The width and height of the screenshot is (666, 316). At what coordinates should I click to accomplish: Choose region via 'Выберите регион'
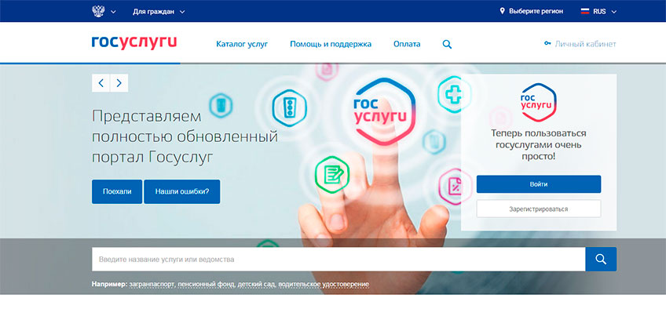click(536, 12)
